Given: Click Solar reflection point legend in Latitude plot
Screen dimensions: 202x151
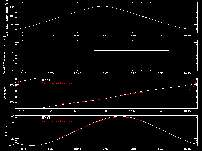Looking at the screenshot, I should coord(58,121).
